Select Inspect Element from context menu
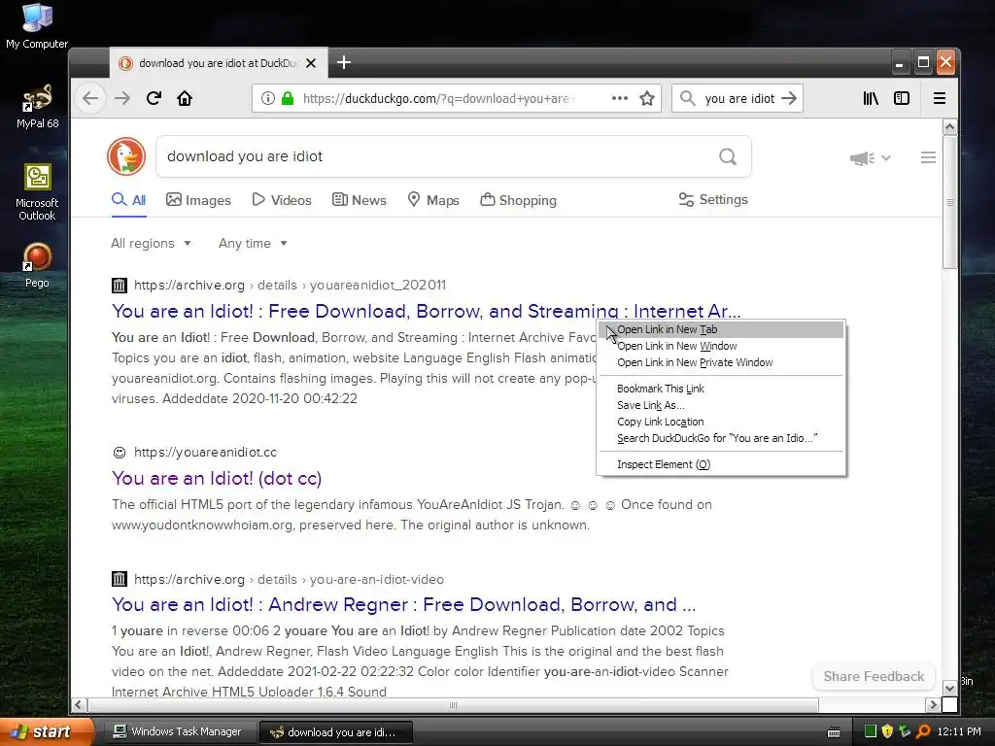This screenshot has width=995, height=746. click(x=720, y=464)
